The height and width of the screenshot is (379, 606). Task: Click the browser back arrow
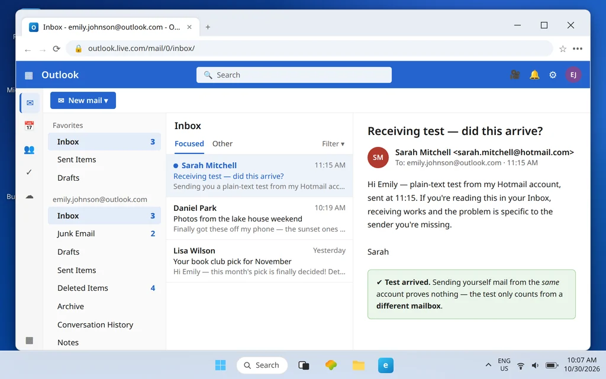[x=28, y=50]
